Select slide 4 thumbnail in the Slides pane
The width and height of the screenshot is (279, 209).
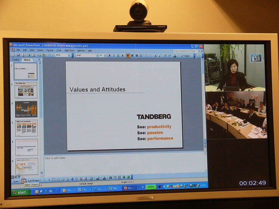point(27,128)
